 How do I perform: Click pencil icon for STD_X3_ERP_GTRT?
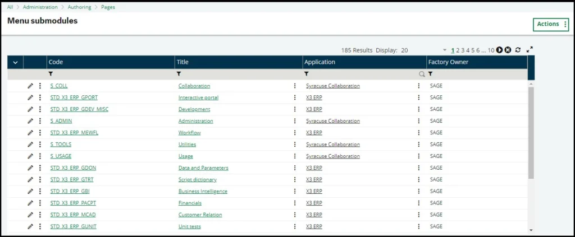(x=30, y=180)
